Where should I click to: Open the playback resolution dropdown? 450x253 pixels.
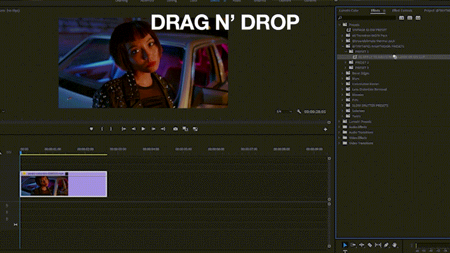click(x=284, y=112)
